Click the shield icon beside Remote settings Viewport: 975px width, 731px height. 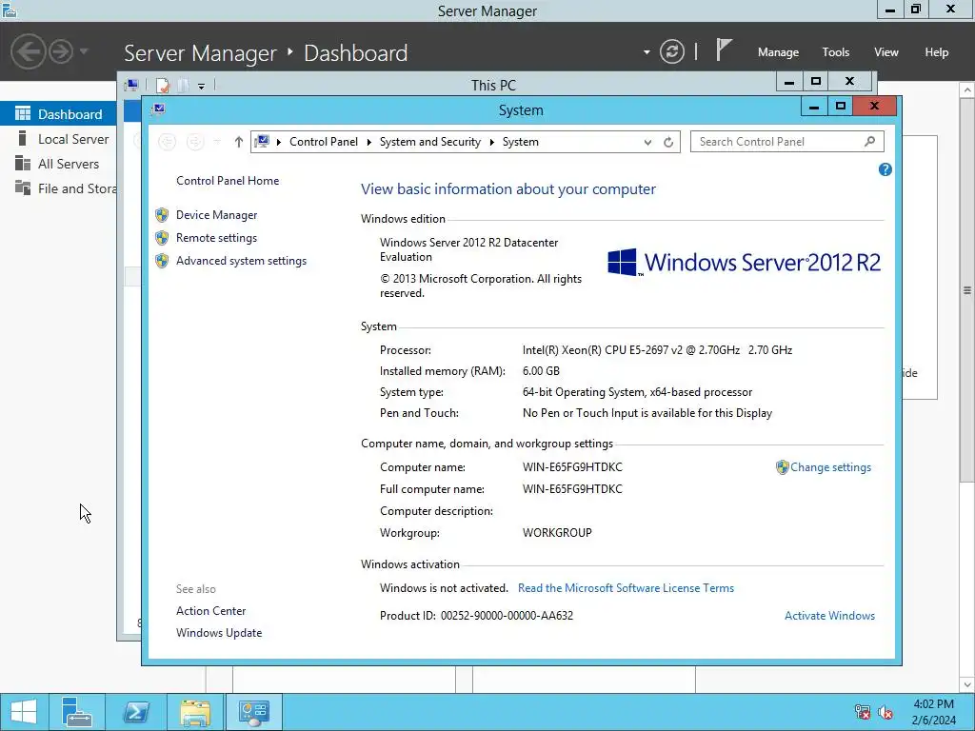click(162, 238)
